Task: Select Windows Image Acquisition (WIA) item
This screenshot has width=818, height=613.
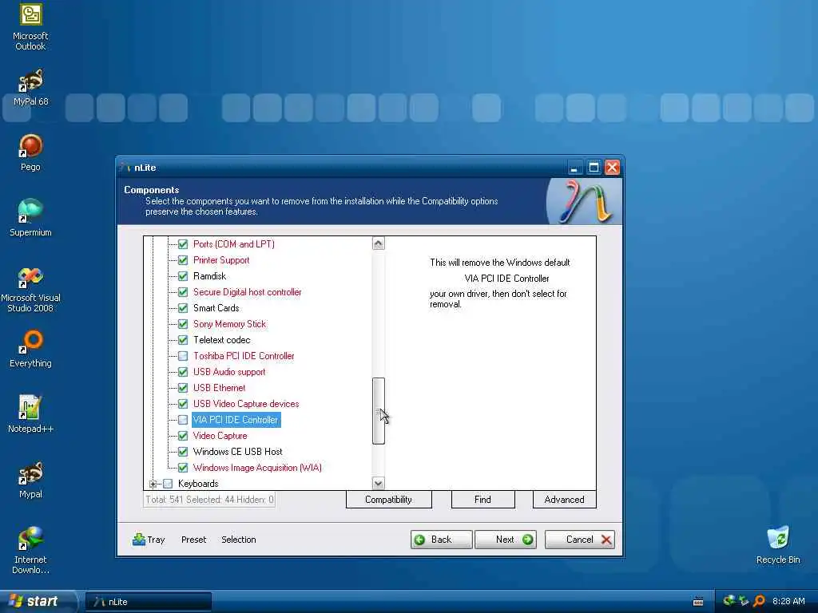Action: click(257, 468)
